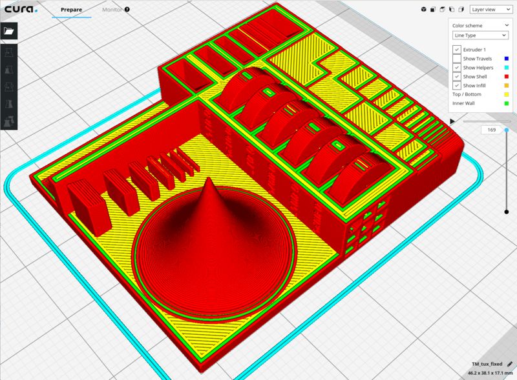The width and height of the screenshot is (517, 380).
Task: Play the layer simulation
Action: (x=452, y=121)
